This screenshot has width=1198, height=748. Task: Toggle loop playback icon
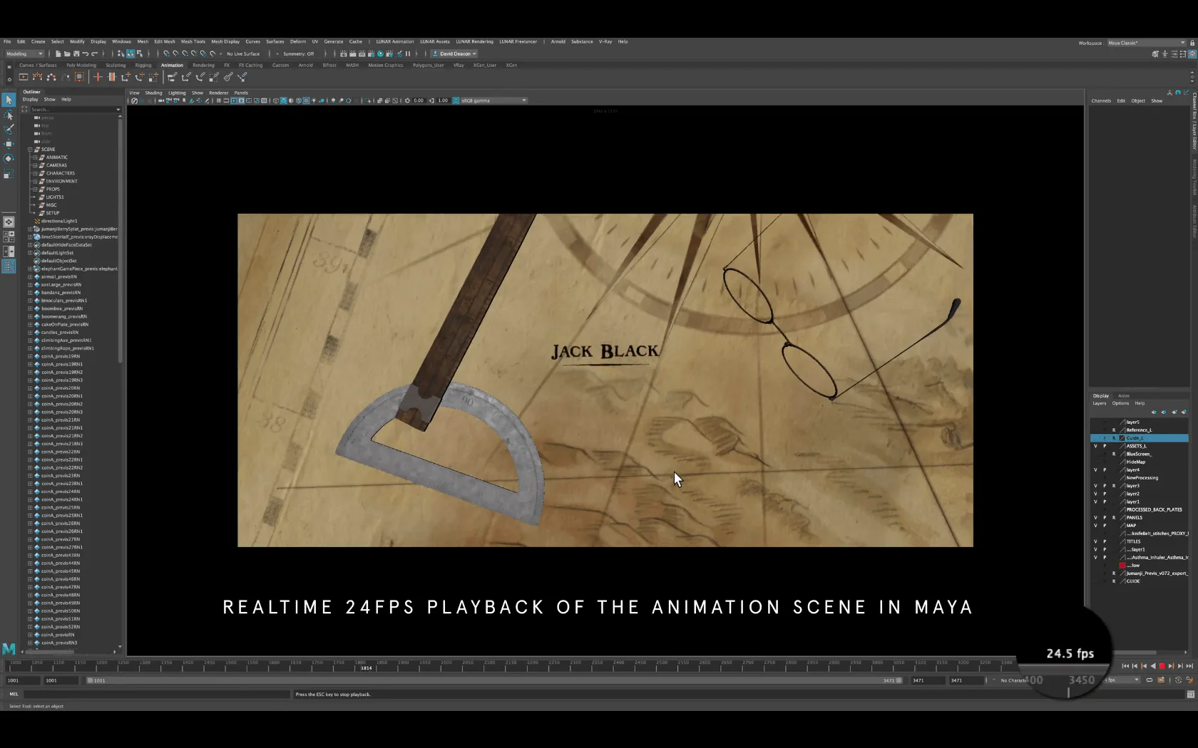click(1150, 680)
